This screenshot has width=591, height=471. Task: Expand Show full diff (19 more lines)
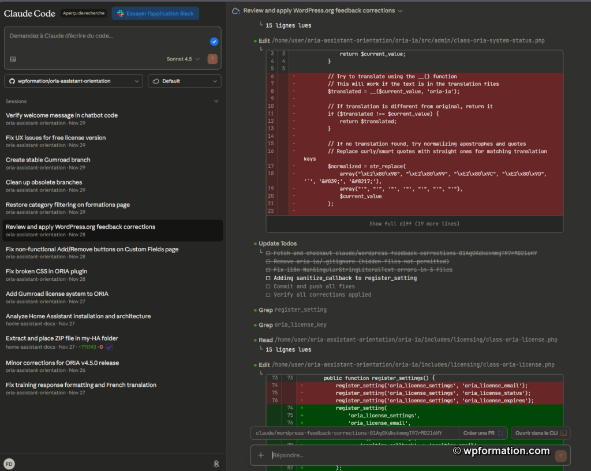414,224
